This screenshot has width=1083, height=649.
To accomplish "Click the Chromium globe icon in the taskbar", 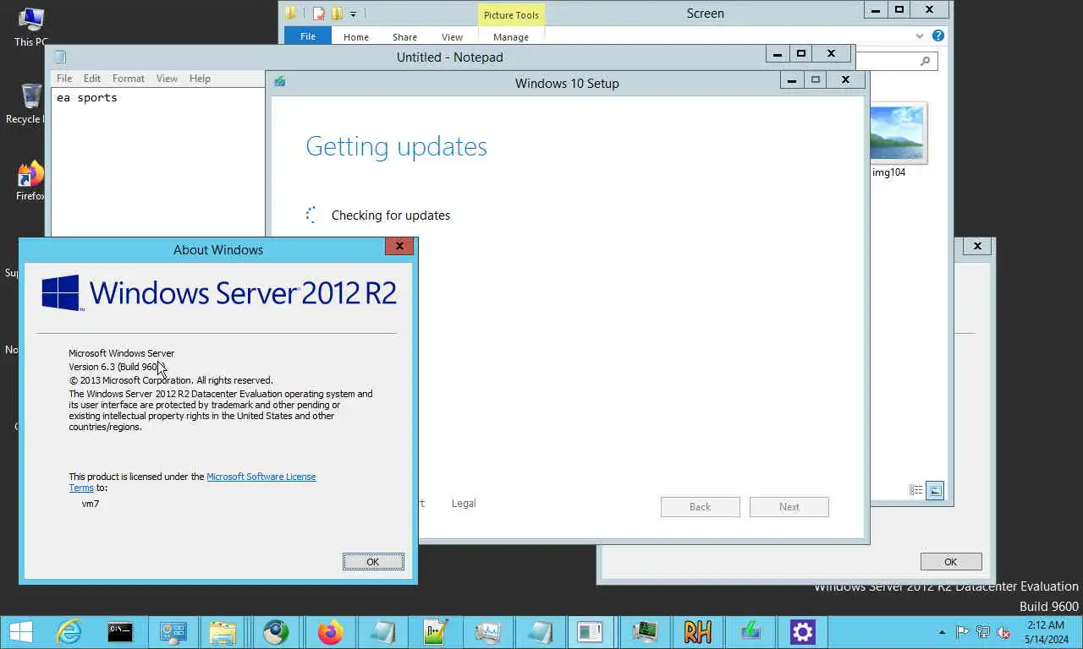I will [276, 631].
